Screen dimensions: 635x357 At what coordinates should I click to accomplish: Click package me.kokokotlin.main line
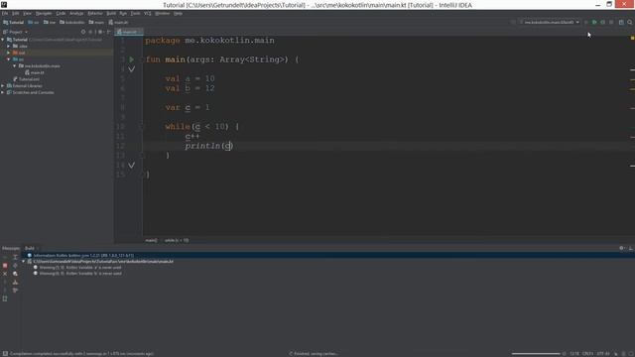pyautogui.click(x=209, y=41)
